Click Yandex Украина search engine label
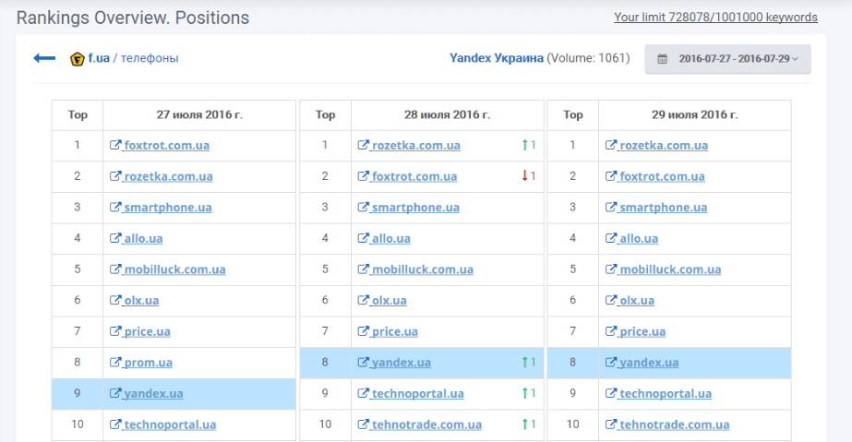Viewport: 852px width, 442px height. tap(496, 58)
